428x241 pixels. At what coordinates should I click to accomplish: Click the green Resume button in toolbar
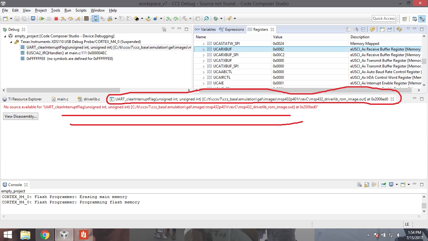[x=42, y=19]
